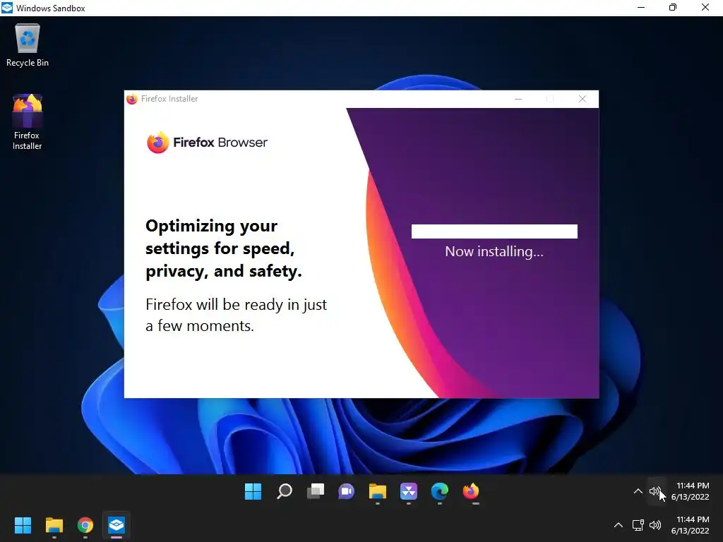This screenshot has height=542, width=723.
Task: Click the 'Now installing...' status text
Action: tap(494, 252)
